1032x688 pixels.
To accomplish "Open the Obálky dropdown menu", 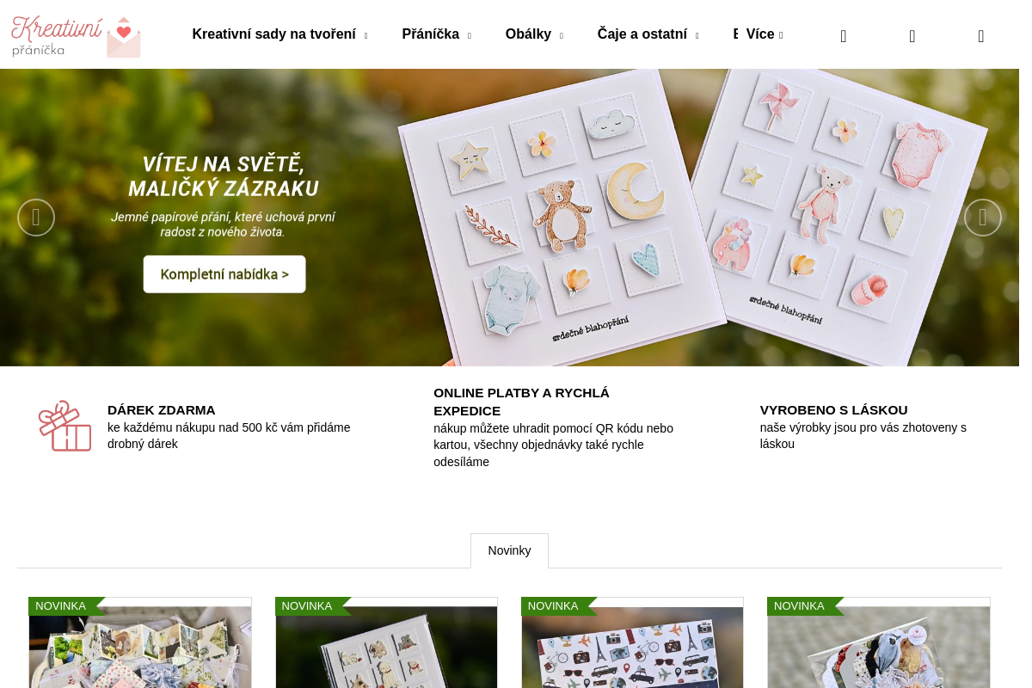I will [x=534, y=34].
